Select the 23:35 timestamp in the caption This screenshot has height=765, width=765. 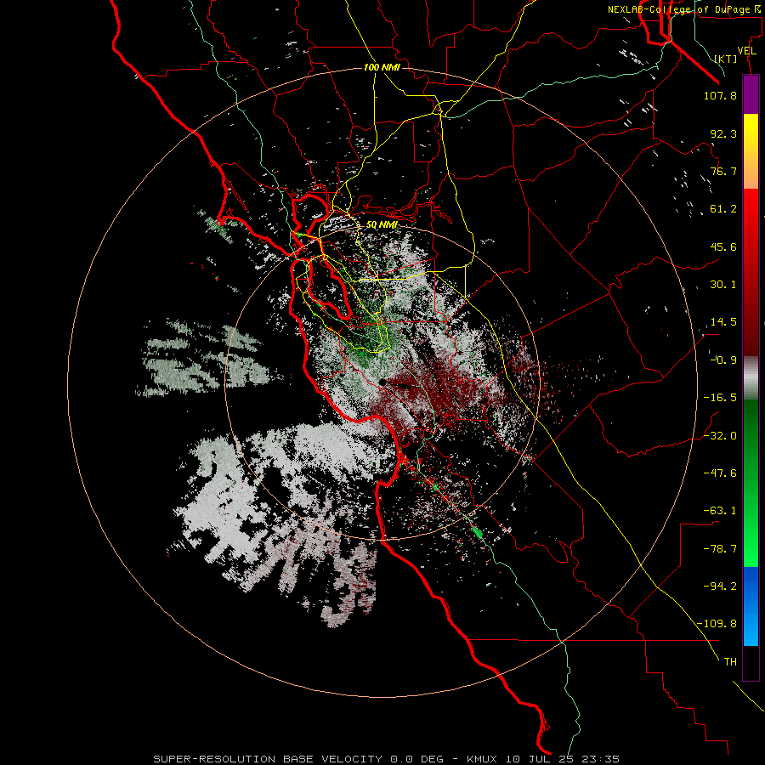[x=600, y=759]
